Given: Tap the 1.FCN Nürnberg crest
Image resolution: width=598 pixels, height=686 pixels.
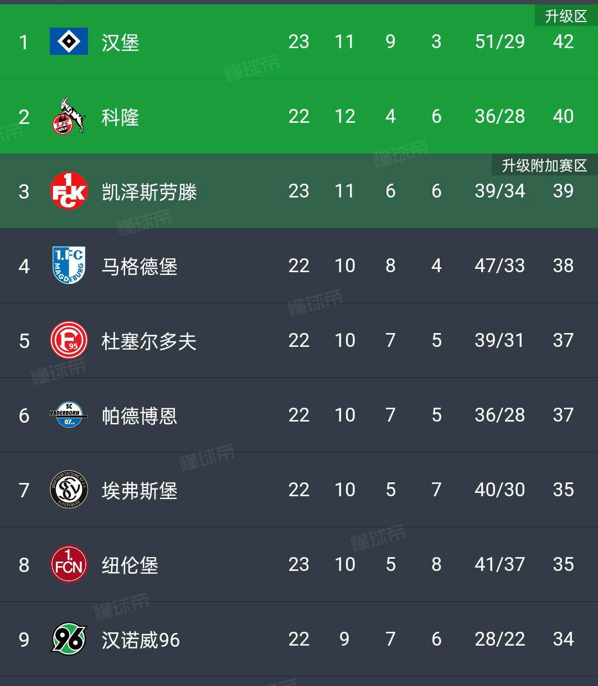Looking at the screenshot, I should point(69,564).
